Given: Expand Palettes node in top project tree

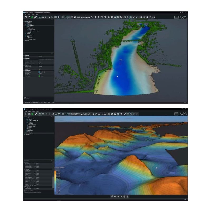Looking at the screenshot, I should coord(26,34).
